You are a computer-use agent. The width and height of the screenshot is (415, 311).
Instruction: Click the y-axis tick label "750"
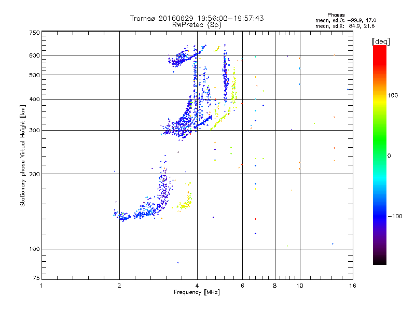(34, 33)
